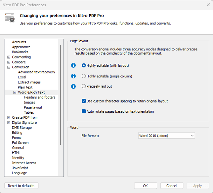Toggle Auto rotate pages based on text orientation
The height and width of the screenshot is (193, 213).
point(84,111)
